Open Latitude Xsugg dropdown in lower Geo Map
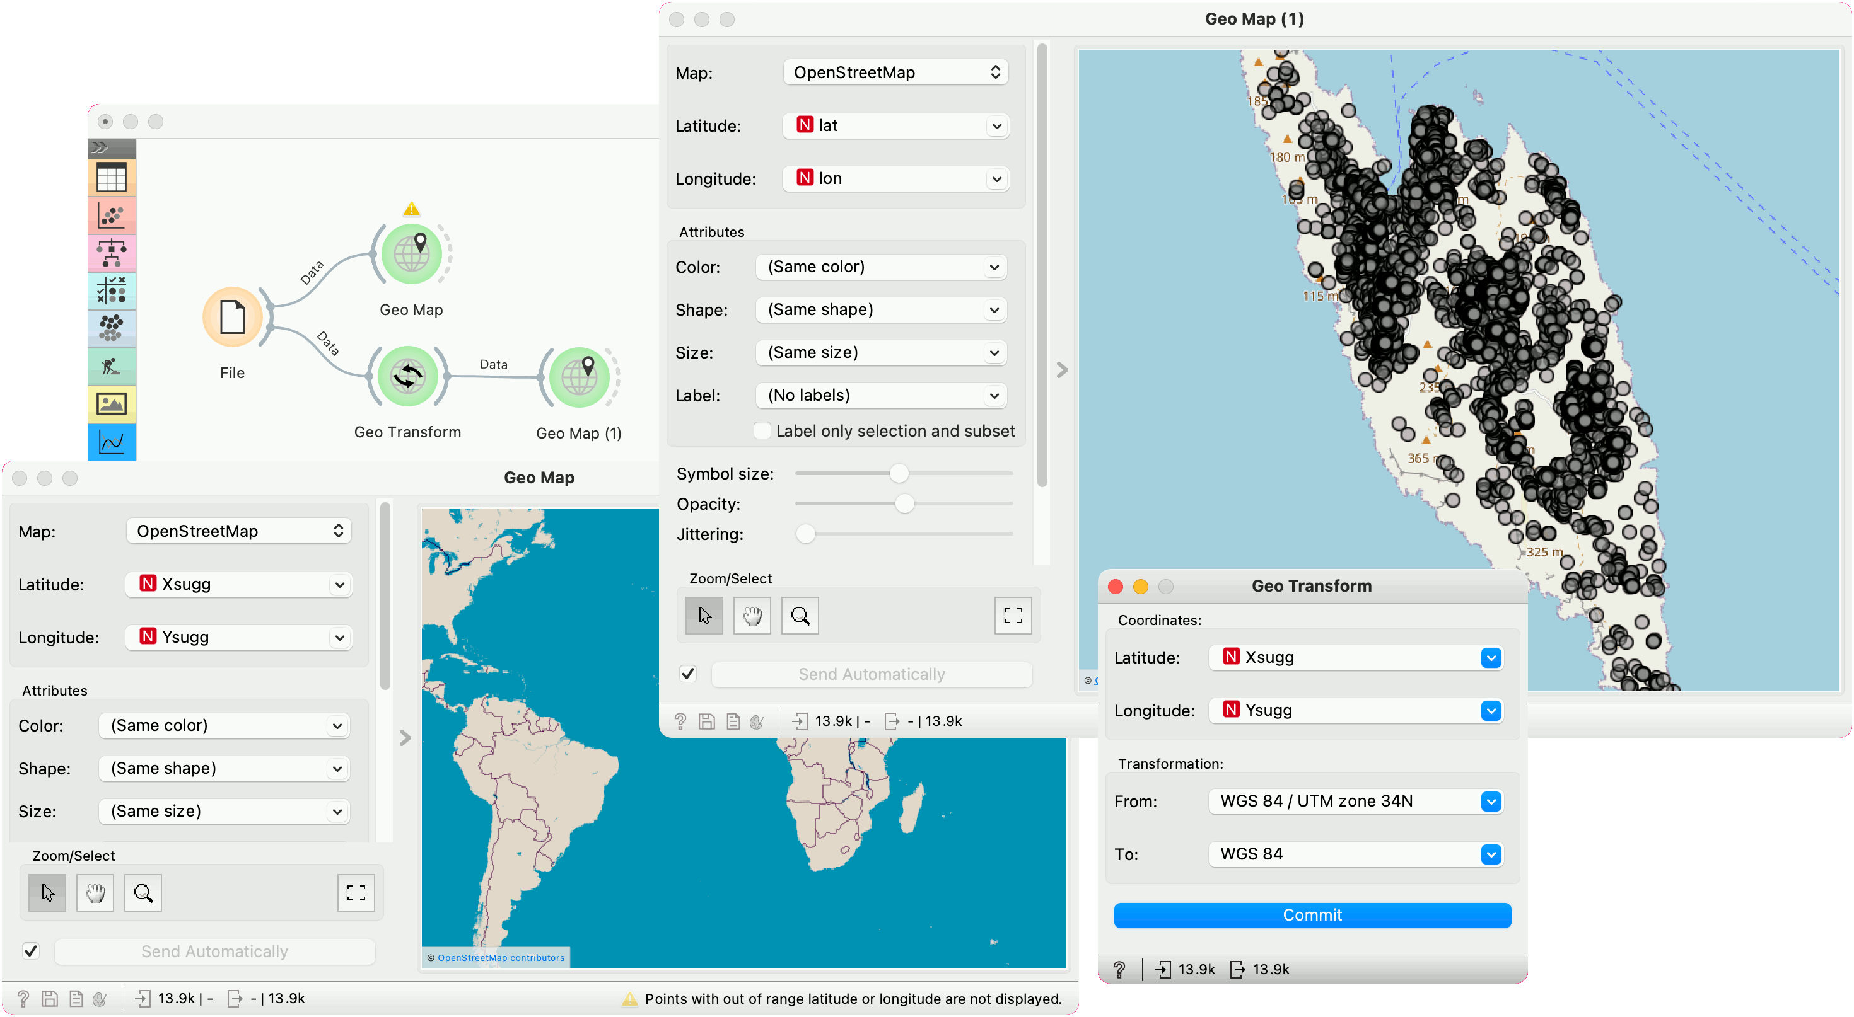Image resolution: width=1854 pixels, height=1017 pixels. 238,584
